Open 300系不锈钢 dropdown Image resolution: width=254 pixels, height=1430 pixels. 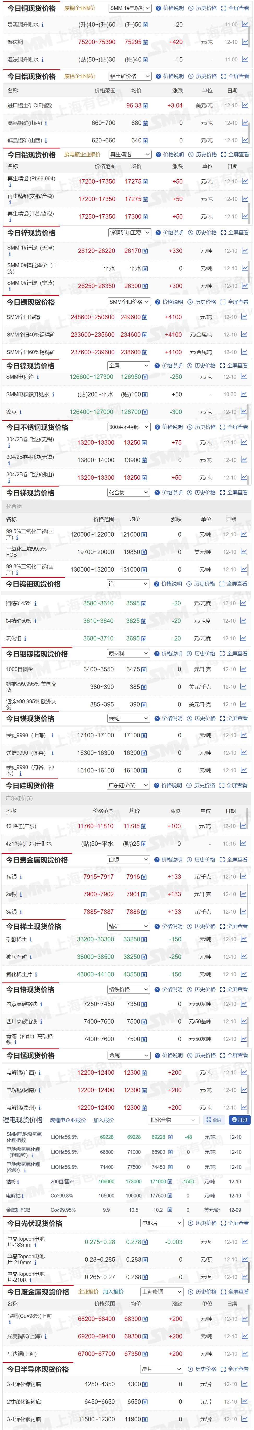click(x=129, y=427)
